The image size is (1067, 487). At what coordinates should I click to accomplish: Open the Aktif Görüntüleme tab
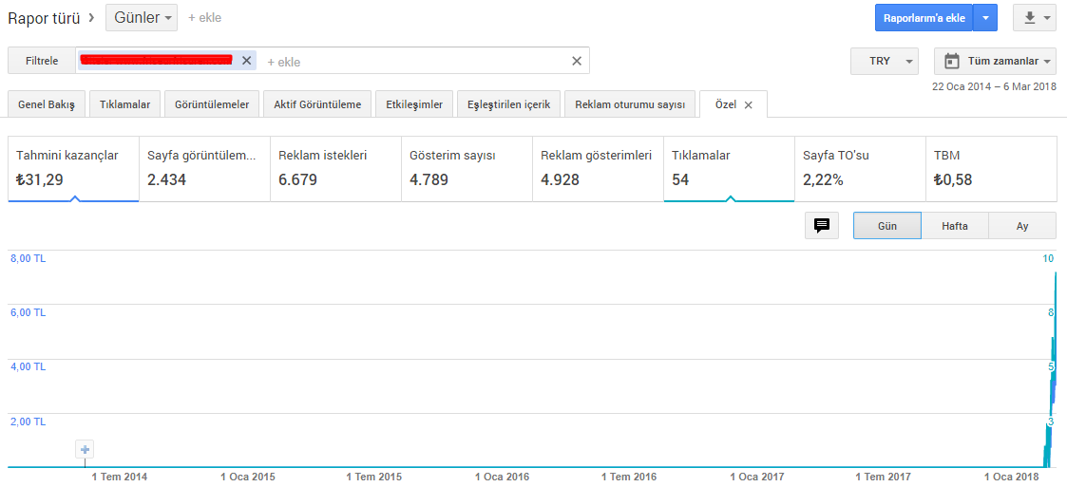317,104
